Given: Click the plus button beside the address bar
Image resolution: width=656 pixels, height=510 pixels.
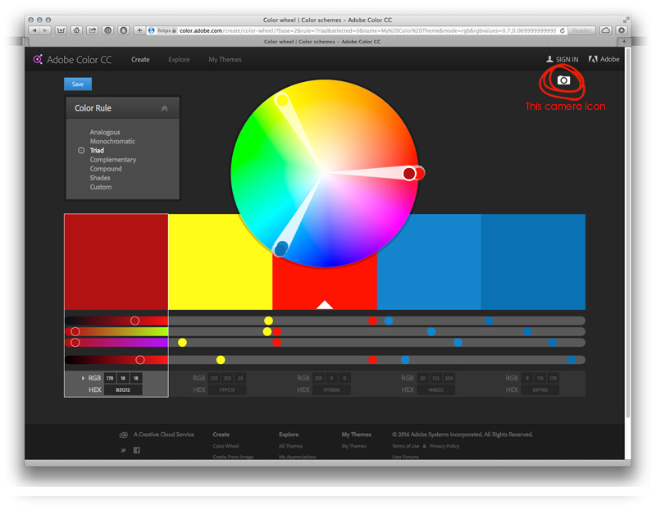Looking at the screenshot, I should point(139,30).
